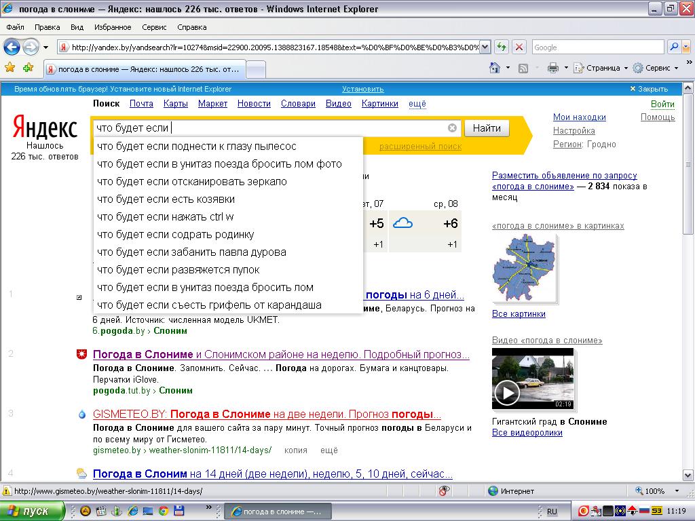Expand the Home button dropdown arrow
This screenshot has height=521, width=695.
point(508,69)
